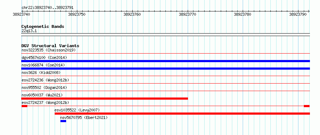The image size is (320, 135).
Task: Open variant esv2724236 (Wong2012b) label
Action: click(x=45, y=80)
